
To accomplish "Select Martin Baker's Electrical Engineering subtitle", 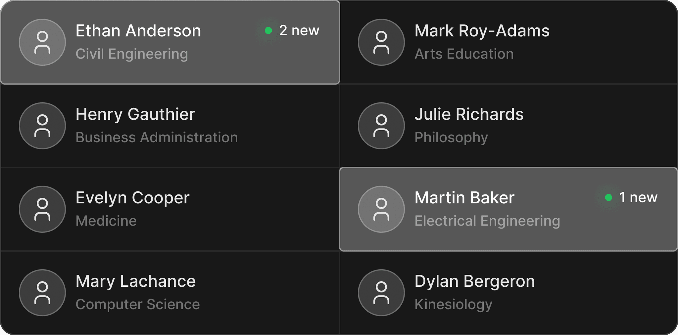I will coord(487,221).
